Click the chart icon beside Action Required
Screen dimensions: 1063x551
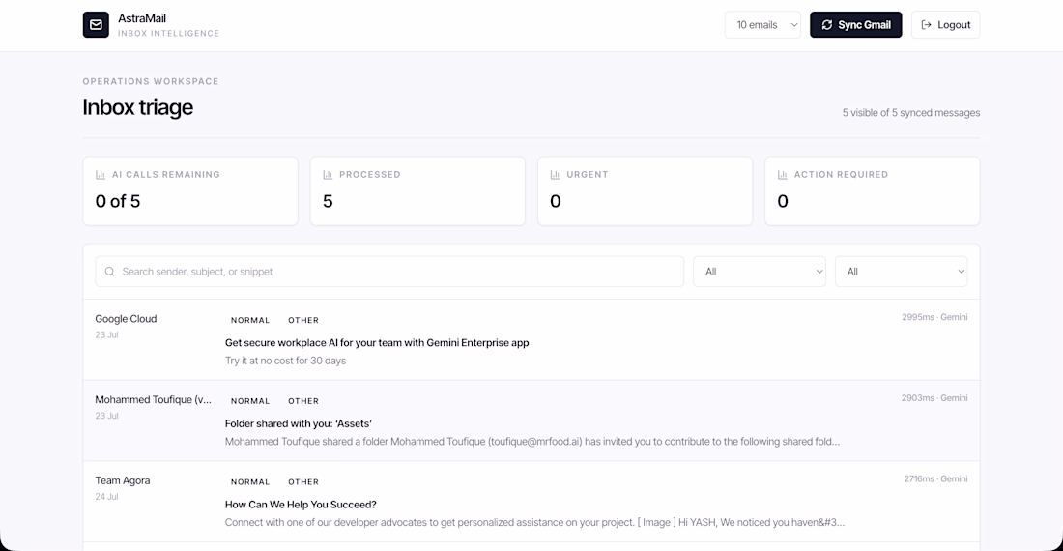click(x=783, y=175)
